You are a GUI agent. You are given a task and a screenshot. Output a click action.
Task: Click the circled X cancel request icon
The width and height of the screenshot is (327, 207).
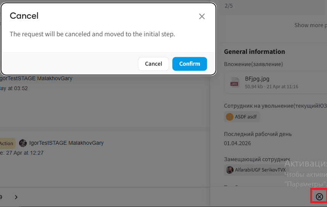click(x=319, y=197)
